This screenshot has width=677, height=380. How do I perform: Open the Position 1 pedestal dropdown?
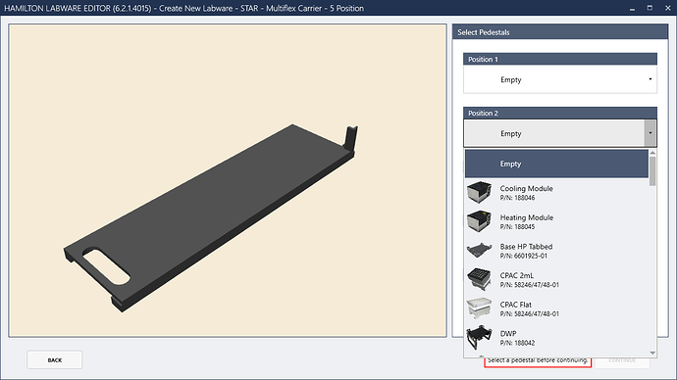[560, 79]
